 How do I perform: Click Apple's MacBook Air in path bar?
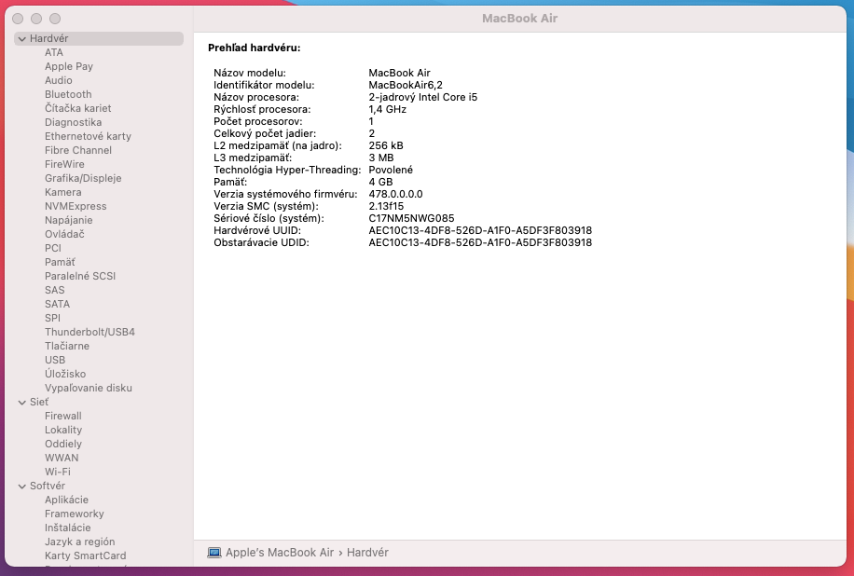click(279, 553)
